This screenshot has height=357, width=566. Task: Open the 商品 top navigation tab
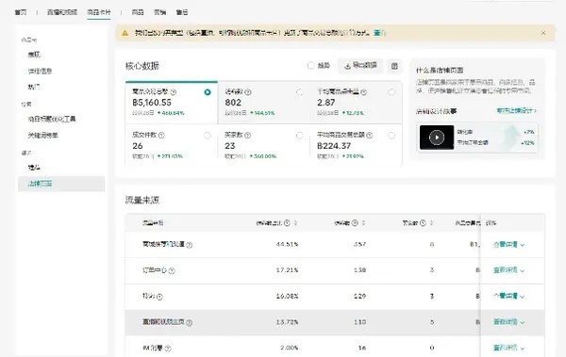coord(138,12)
